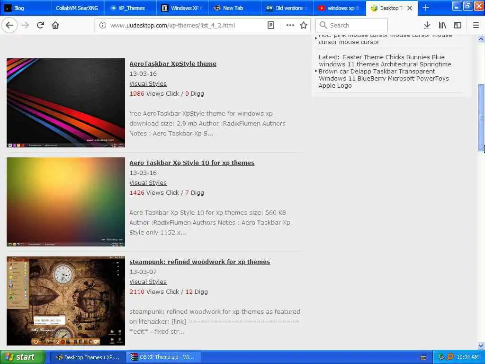
Task: Click the 10:04 AM system clock
Action: pyautogui.click(x=467, y=357)
